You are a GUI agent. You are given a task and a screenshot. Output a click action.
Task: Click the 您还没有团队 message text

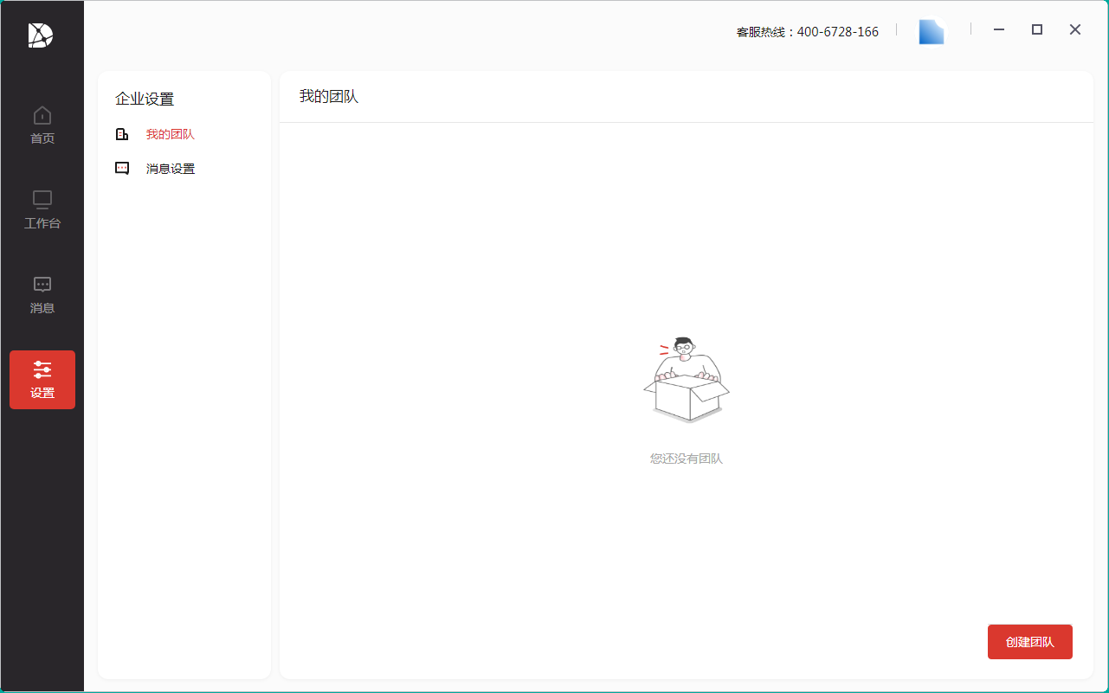point(687,459)
